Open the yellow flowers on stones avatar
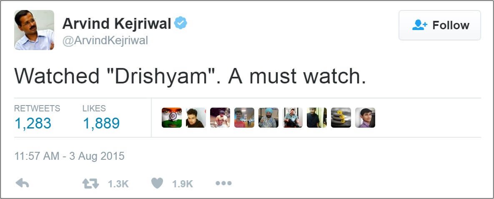494x199 pixels. [341, 118]
